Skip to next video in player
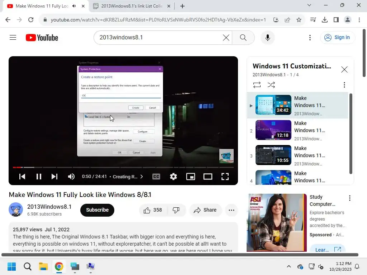Image resolution: width=367 pixels, height=275 pixels. point(54,177)
